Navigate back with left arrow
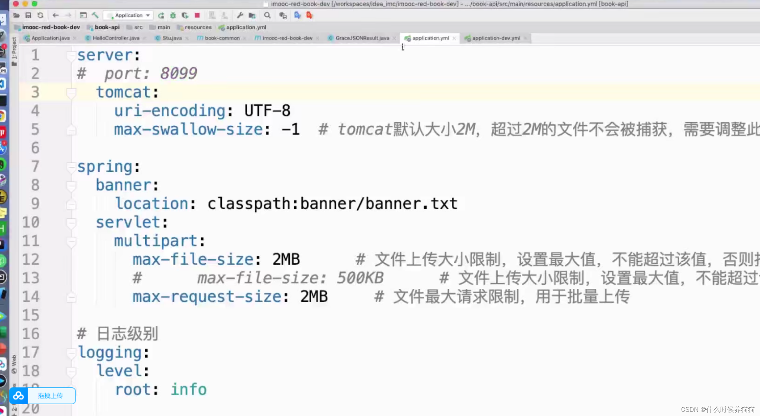The image size is (760, 416). click(55, 15)
